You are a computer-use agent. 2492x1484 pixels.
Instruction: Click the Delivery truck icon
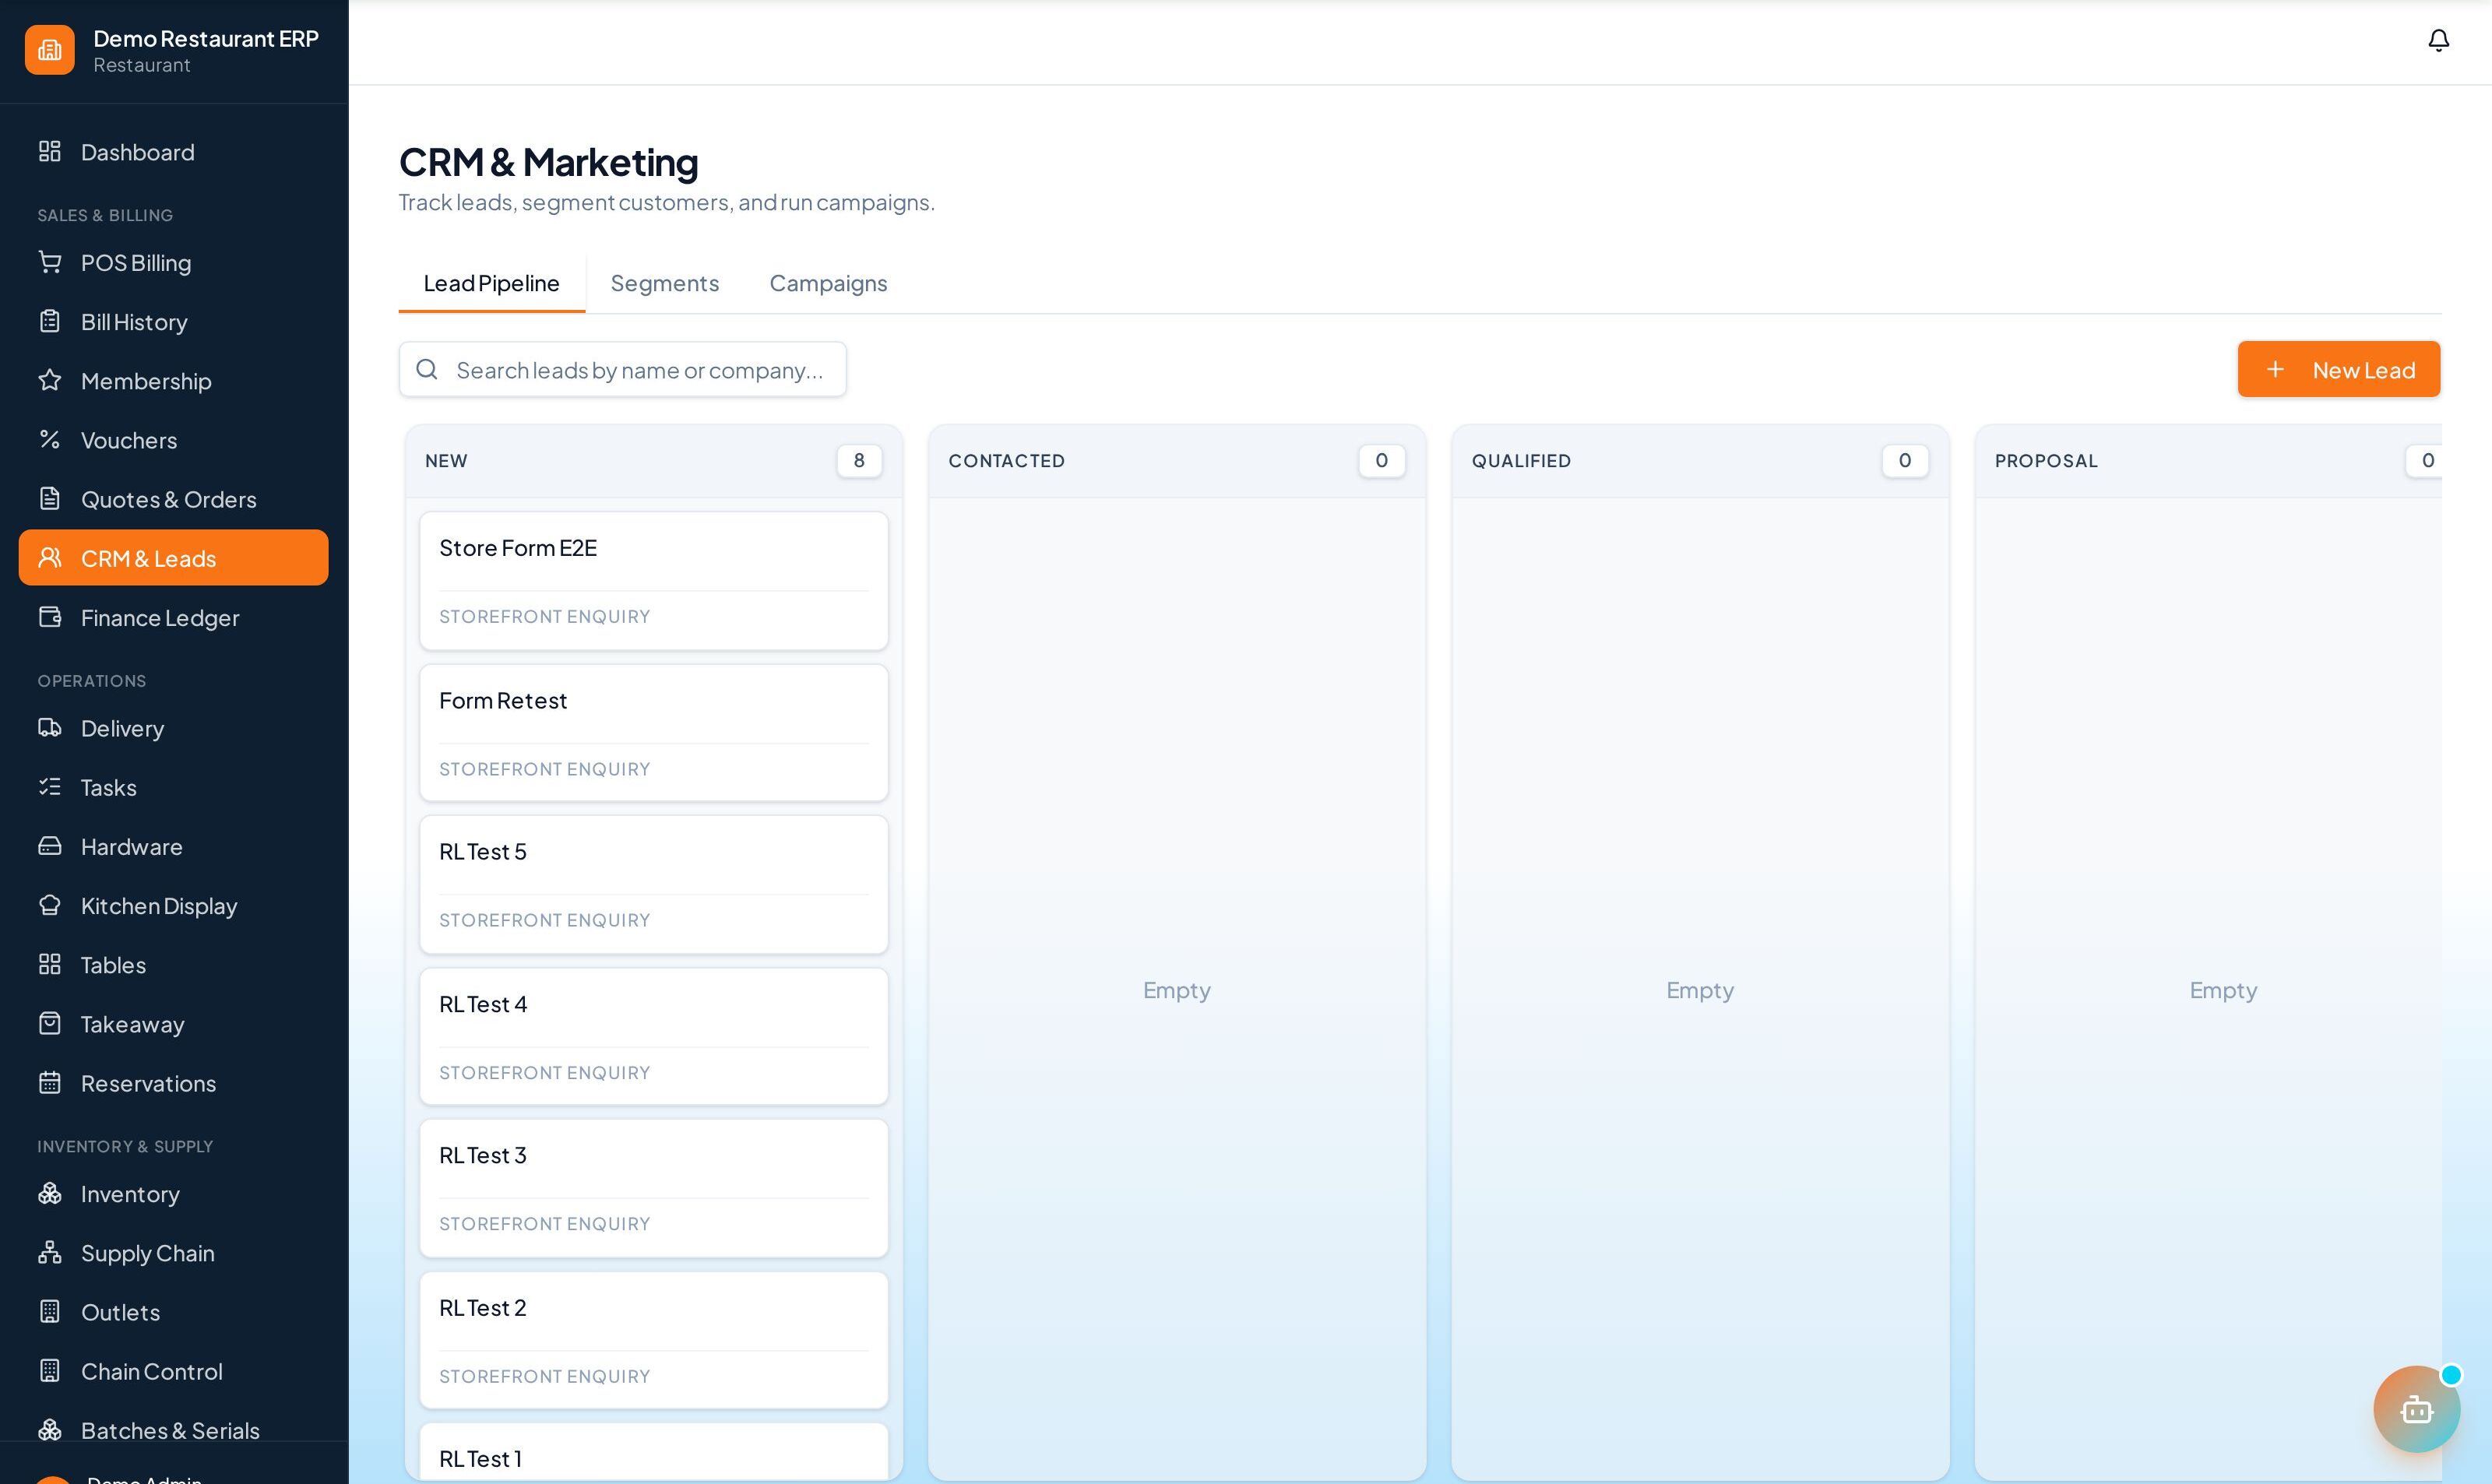(x=50, y=728)
